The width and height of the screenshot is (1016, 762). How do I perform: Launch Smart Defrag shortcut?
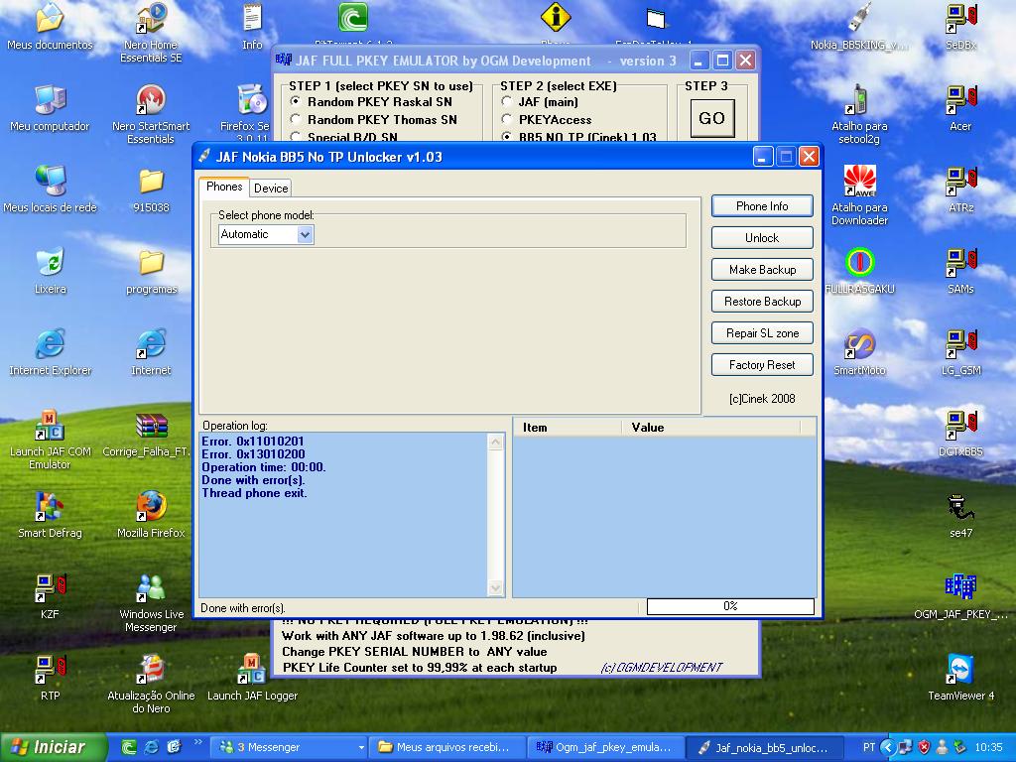[50, 515]
